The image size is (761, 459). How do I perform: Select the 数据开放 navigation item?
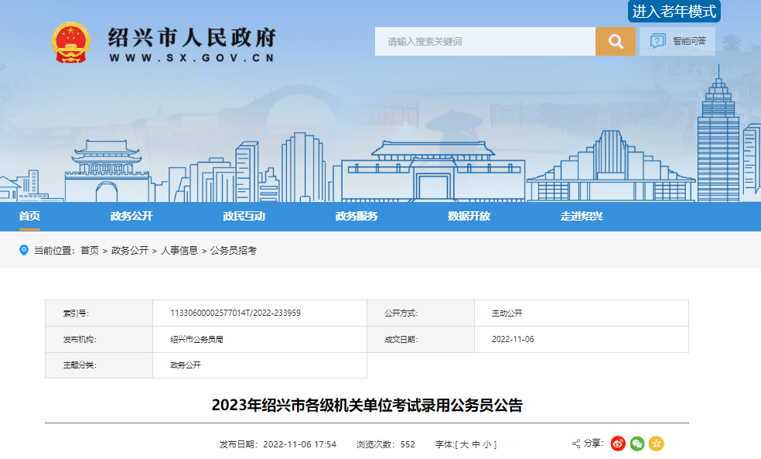(469, 216)
